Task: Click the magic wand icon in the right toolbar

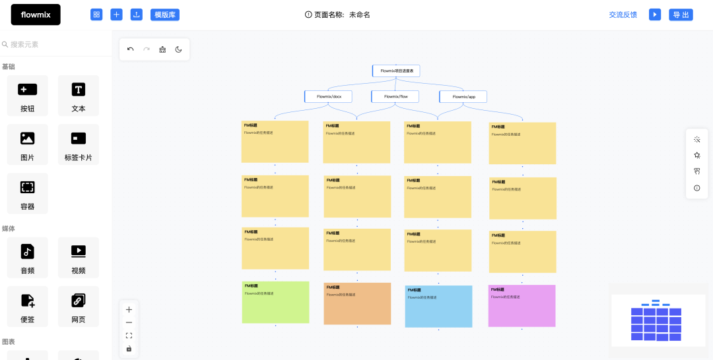Action: pos(696,139)
